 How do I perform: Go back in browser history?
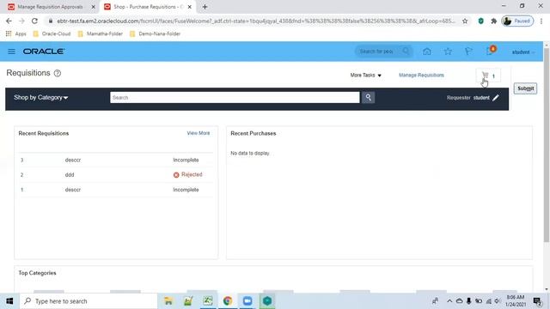9,21
